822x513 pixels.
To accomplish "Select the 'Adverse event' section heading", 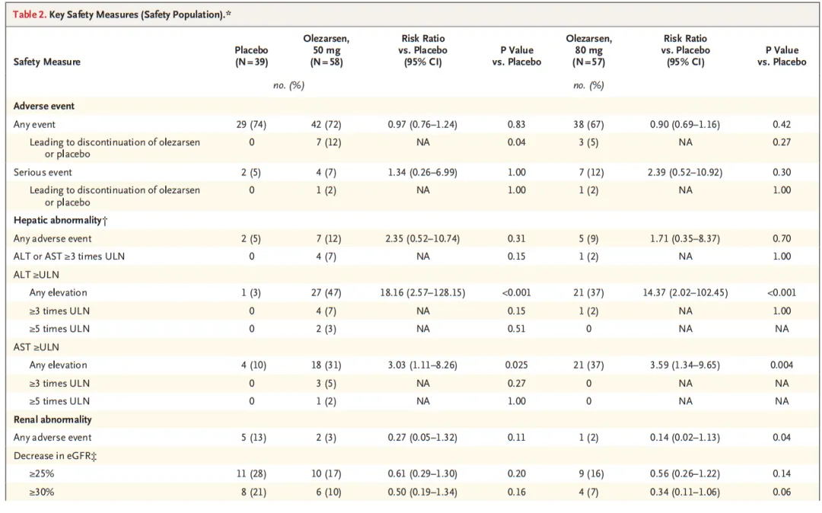I will (x=43, y=106).
